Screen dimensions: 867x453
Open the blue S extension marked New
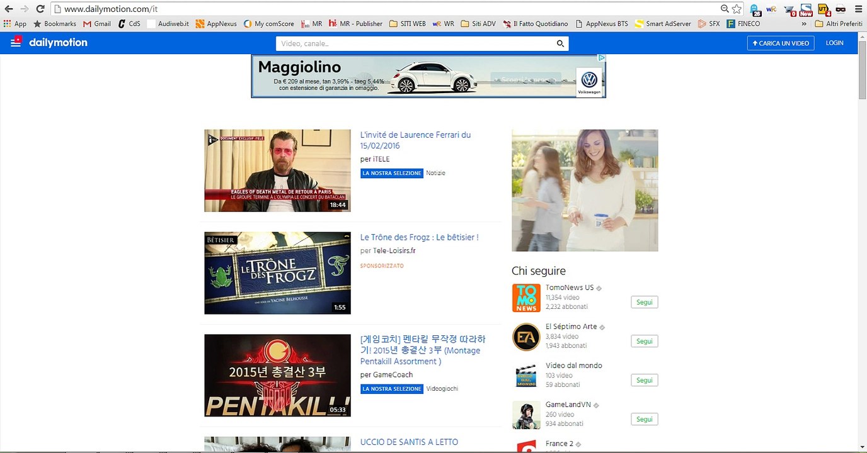(x=806, y=9)
